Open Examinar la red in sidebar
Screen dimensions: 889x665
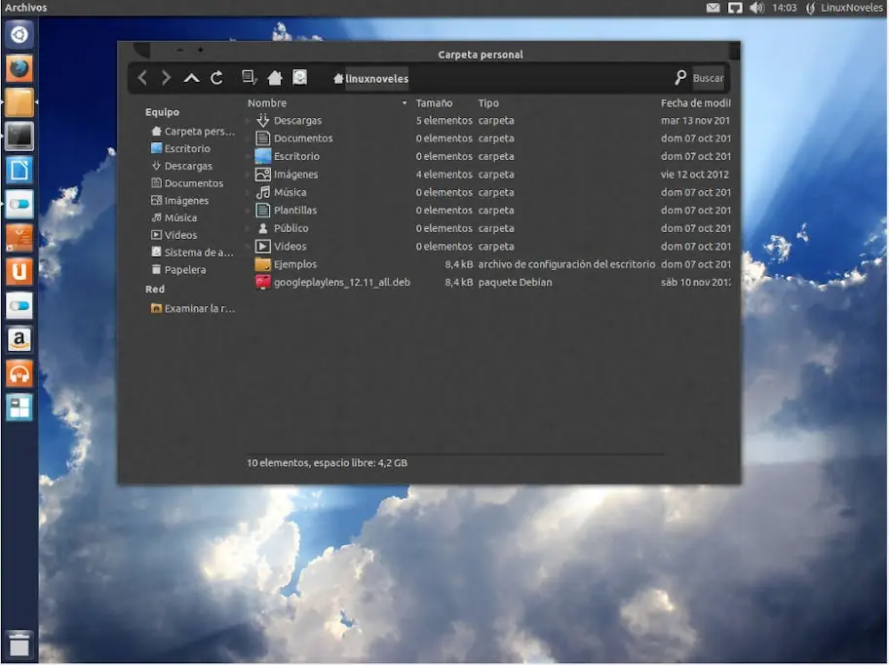click(x=193, y=309)
